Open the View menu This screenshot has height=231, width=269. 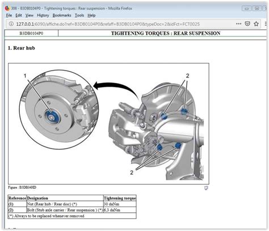(30, 15)
